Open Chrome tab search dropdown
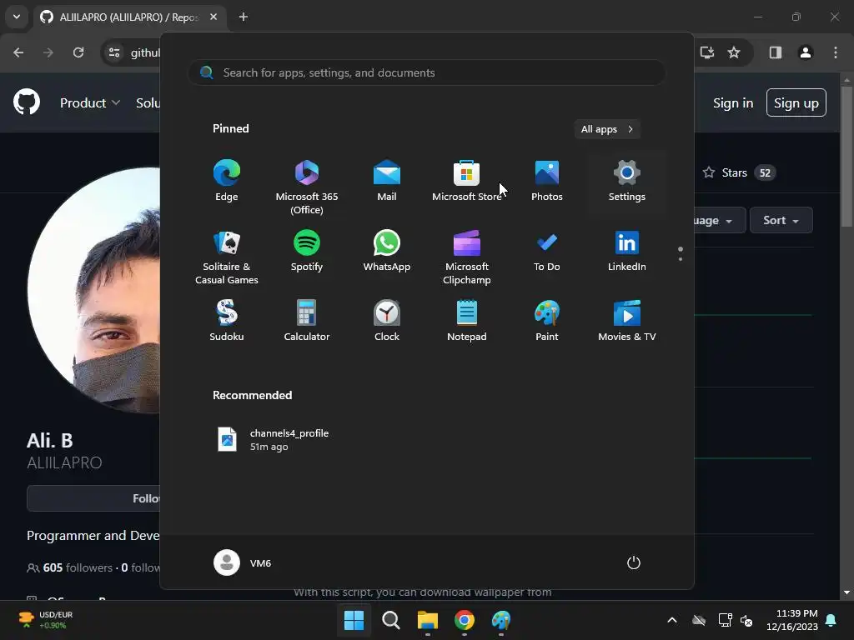 click(x=17, y=17)
